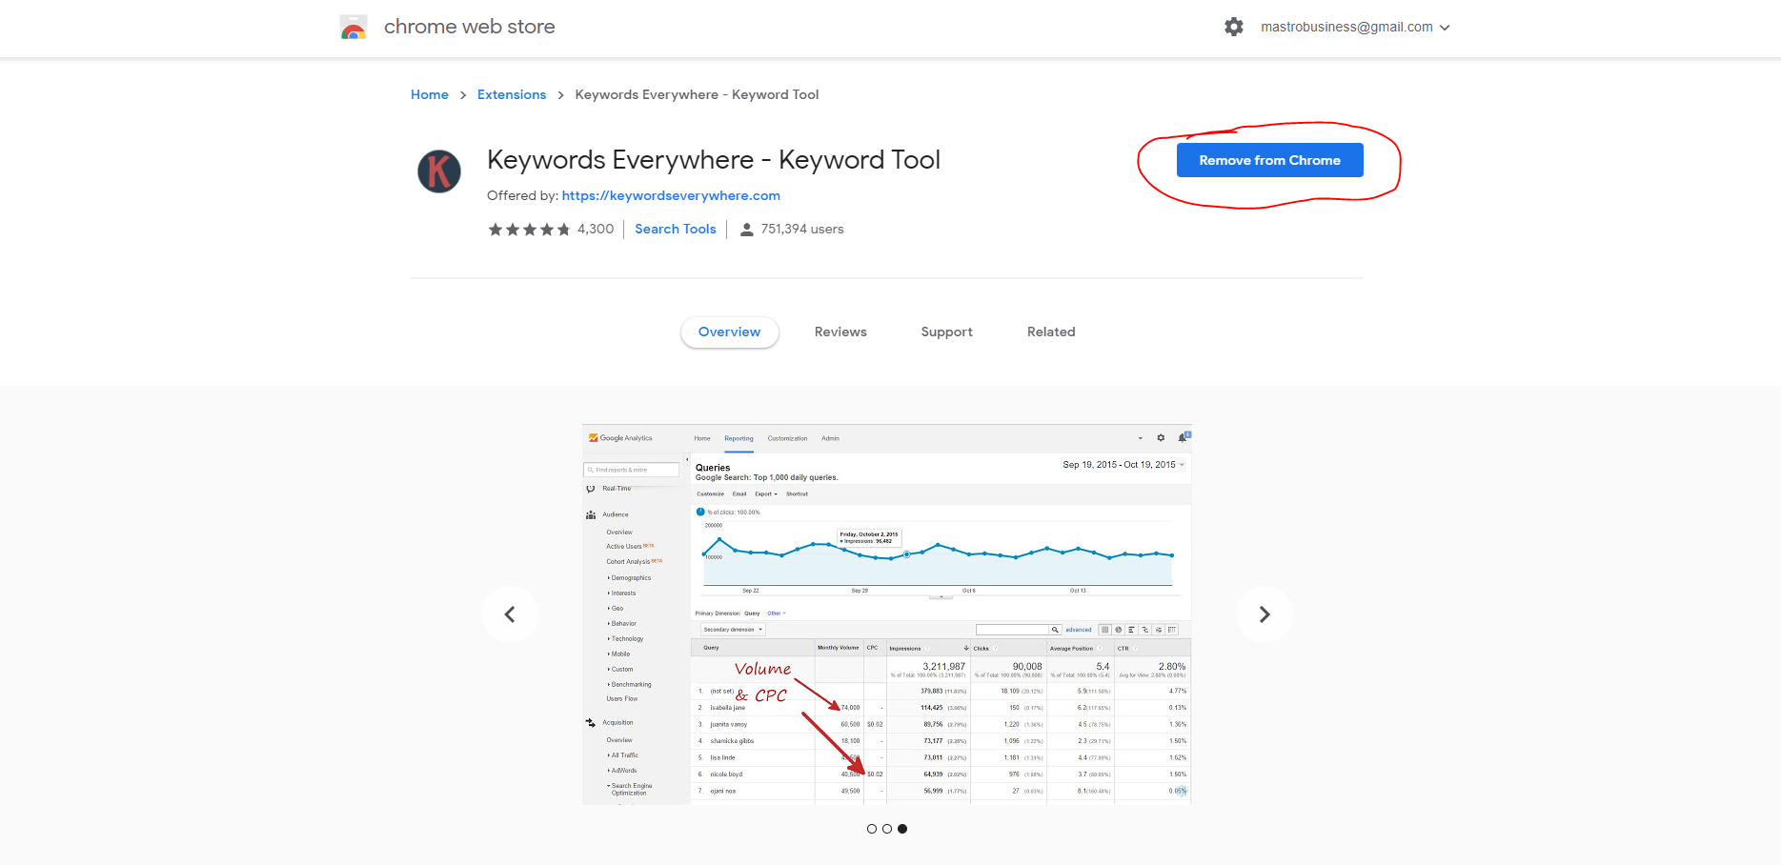Click the users person icon
This screenshot has width=1781, height=865.
pos(747,230)
